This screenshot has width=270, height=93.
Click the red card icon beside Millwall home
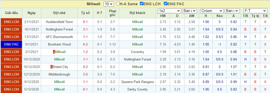pos(54,52)
